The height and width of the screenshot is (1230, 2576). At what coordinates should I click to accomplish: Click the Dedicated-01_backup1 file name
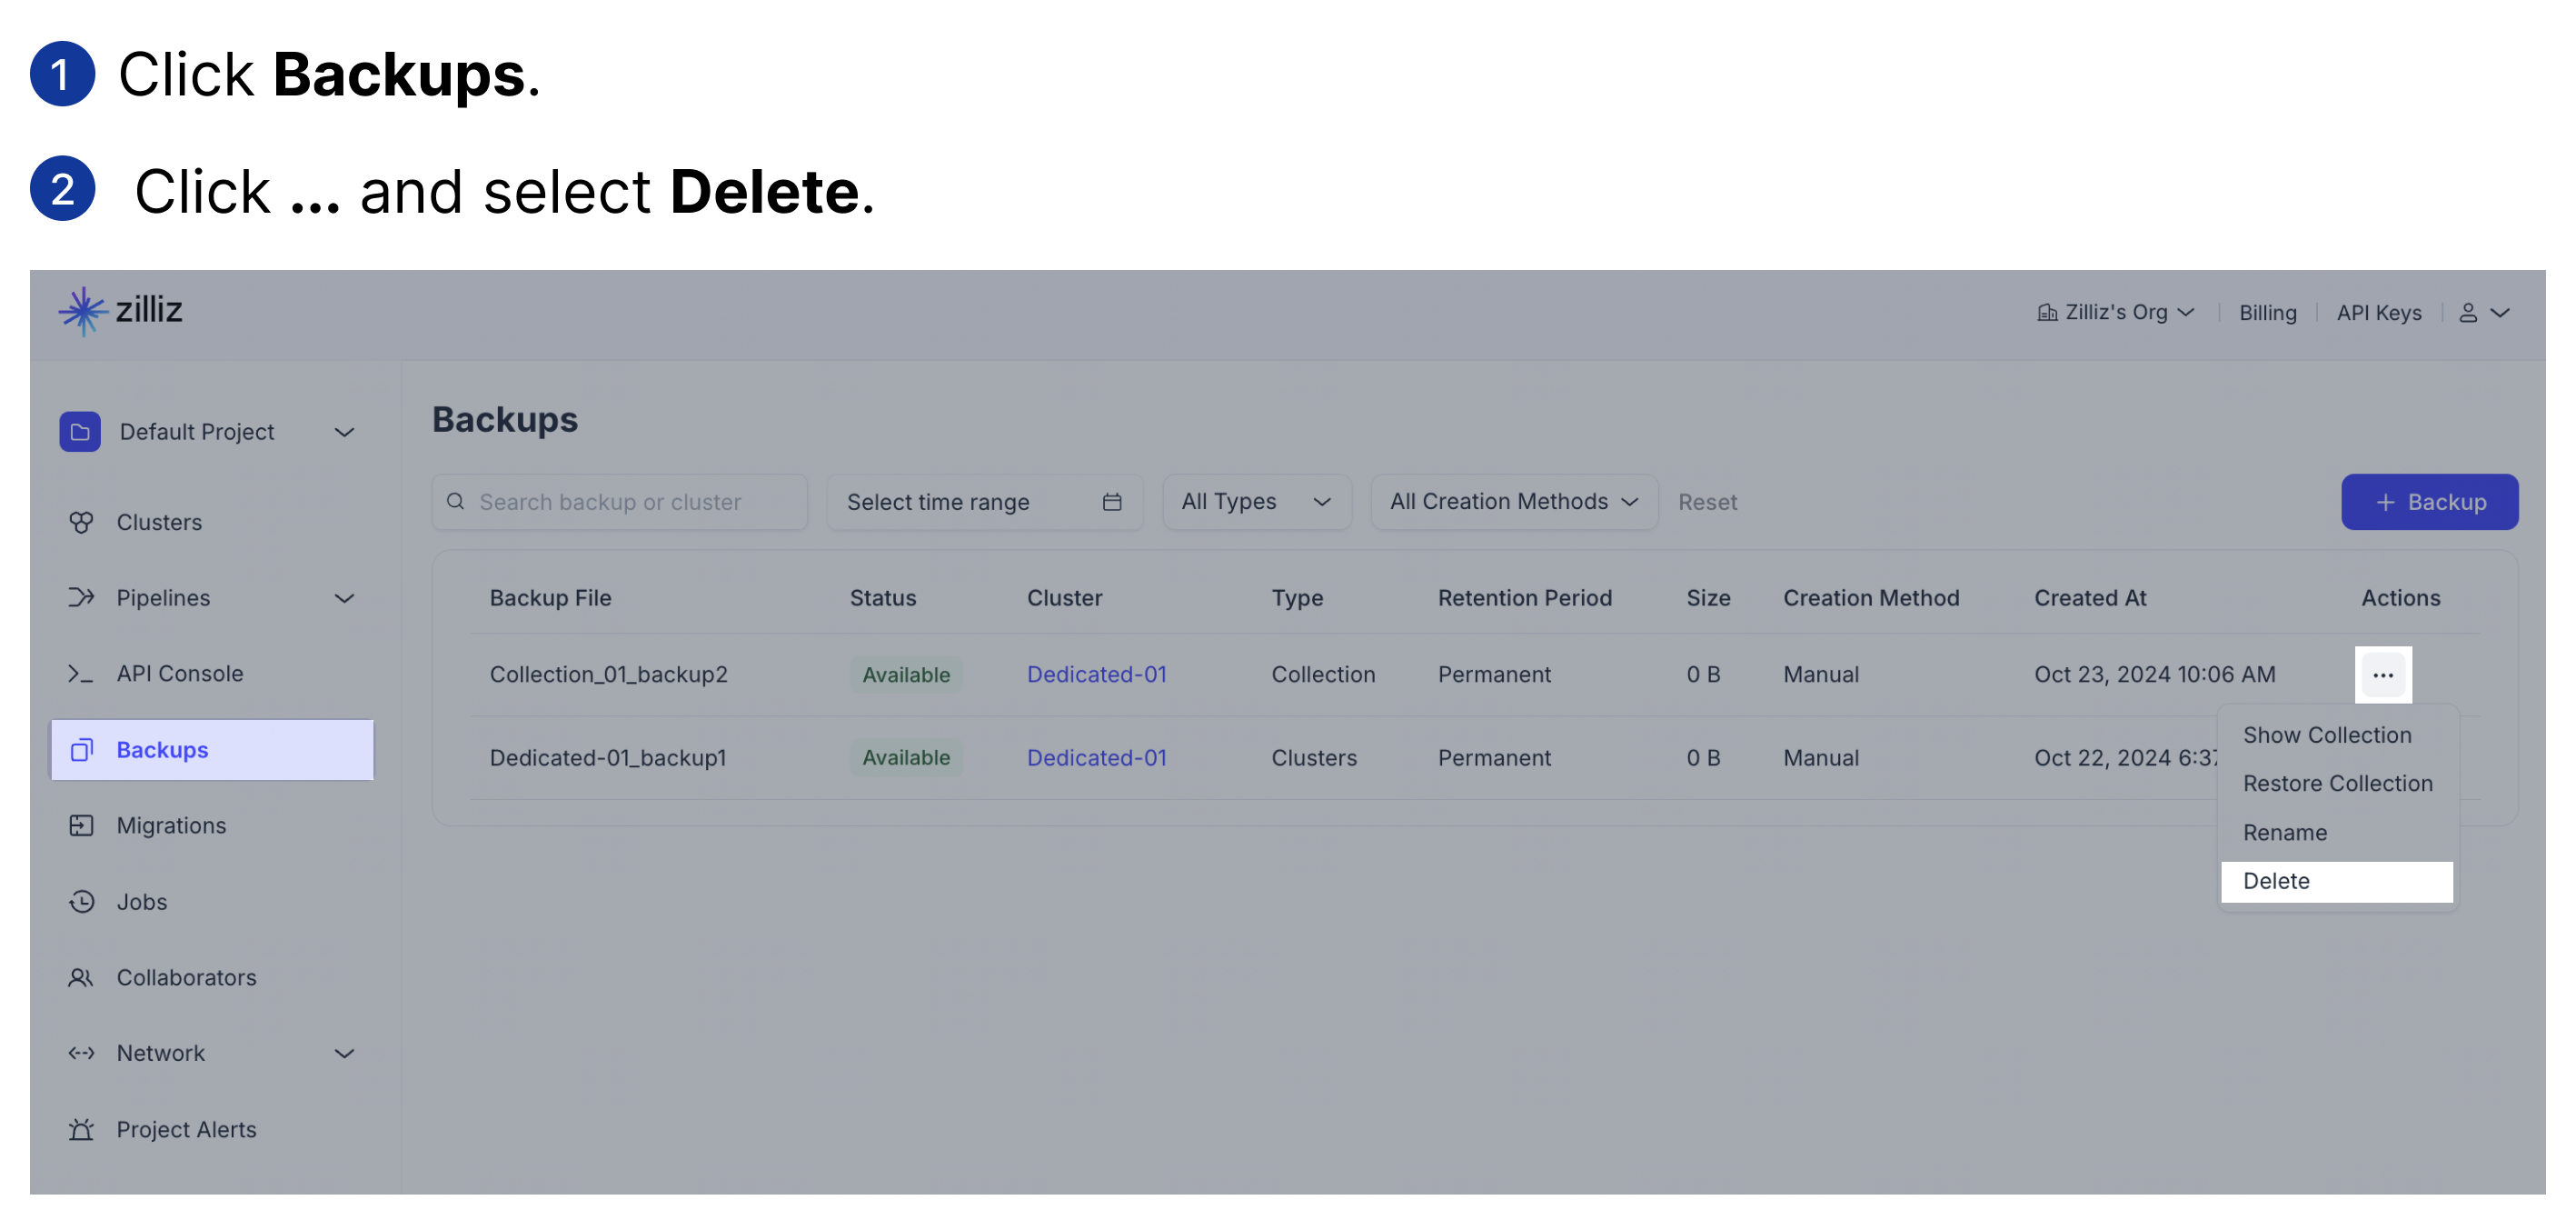608,758
